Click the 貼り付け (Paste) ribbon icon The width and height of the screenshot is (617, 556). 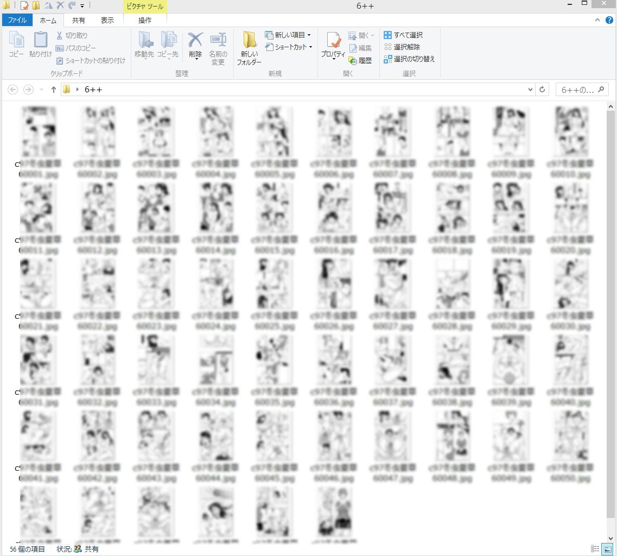(x=41, y=44)
